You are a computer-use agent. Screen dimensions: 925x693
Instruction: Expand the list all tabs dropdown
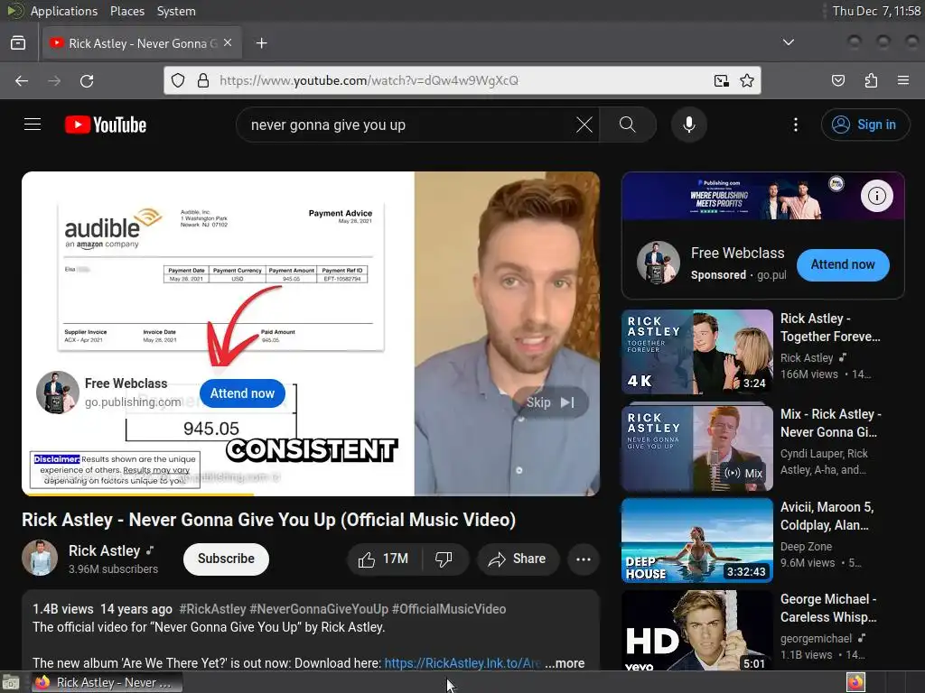point(788,42)
